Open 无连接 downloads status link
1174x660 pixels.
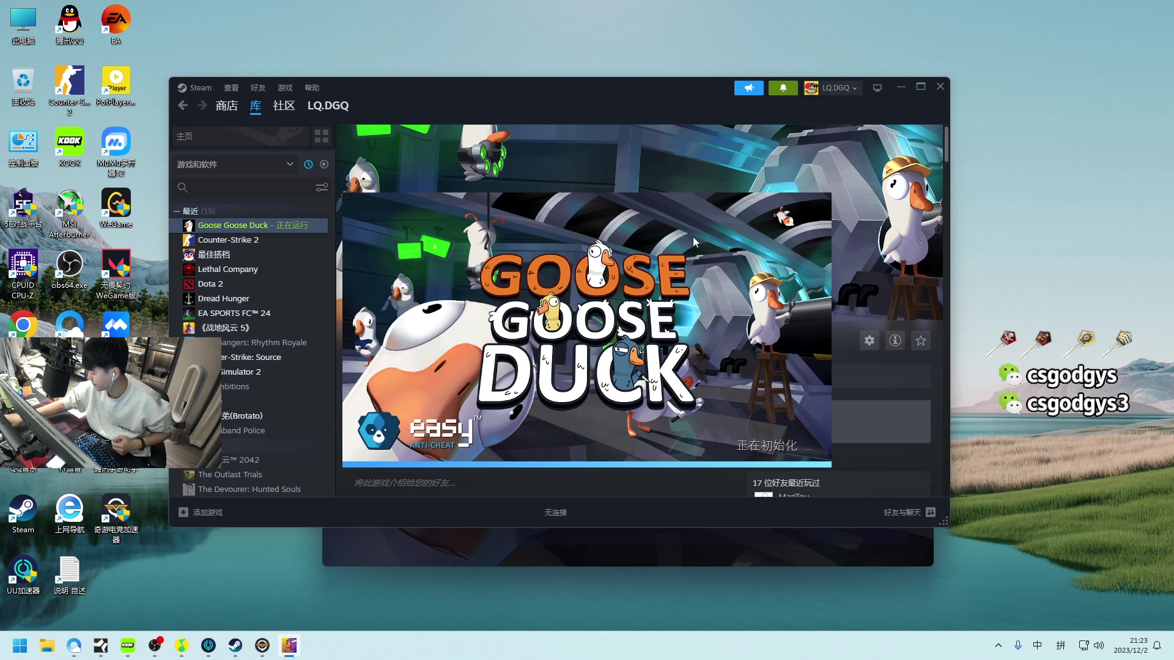(x=556, y=512)
